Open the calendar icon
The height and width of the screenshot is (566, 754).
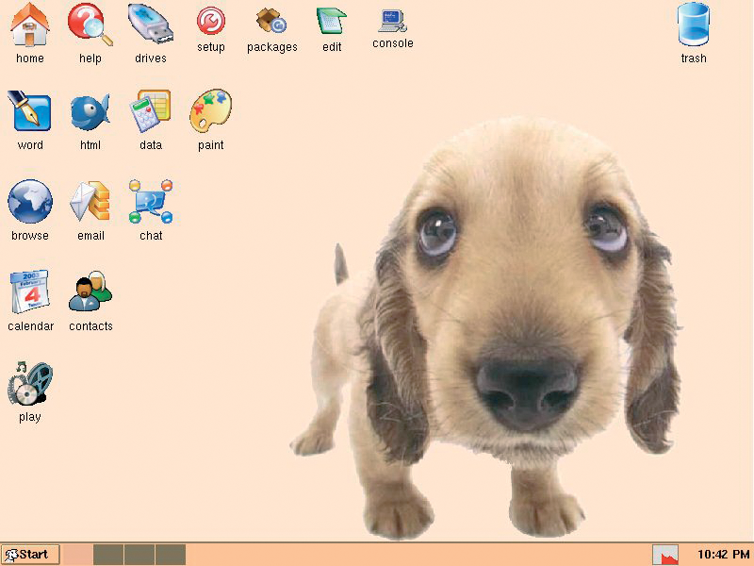30,291
